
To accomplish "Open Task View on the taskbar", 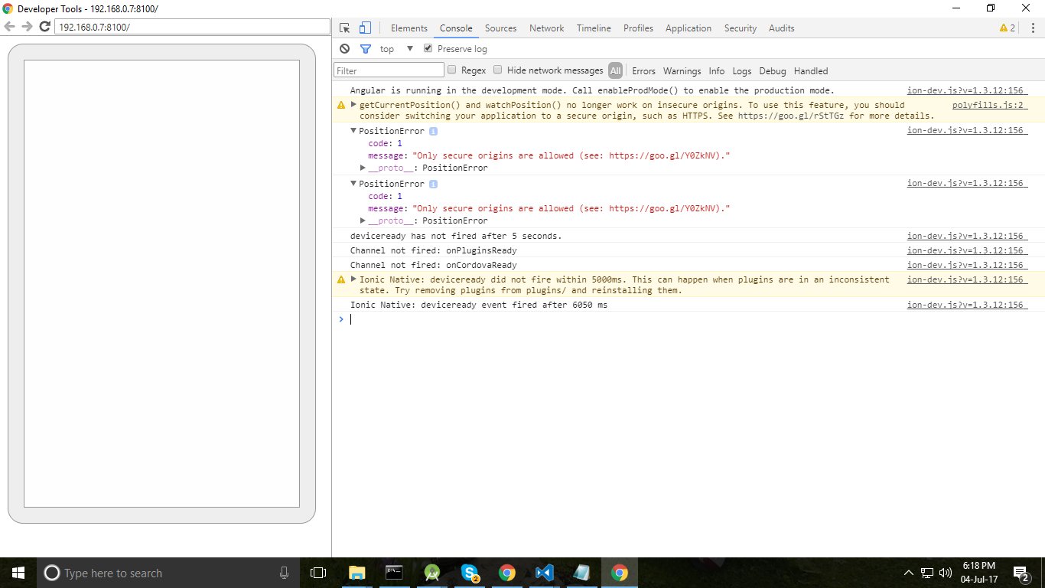I will pyautogui.click(x=318, y=573).
